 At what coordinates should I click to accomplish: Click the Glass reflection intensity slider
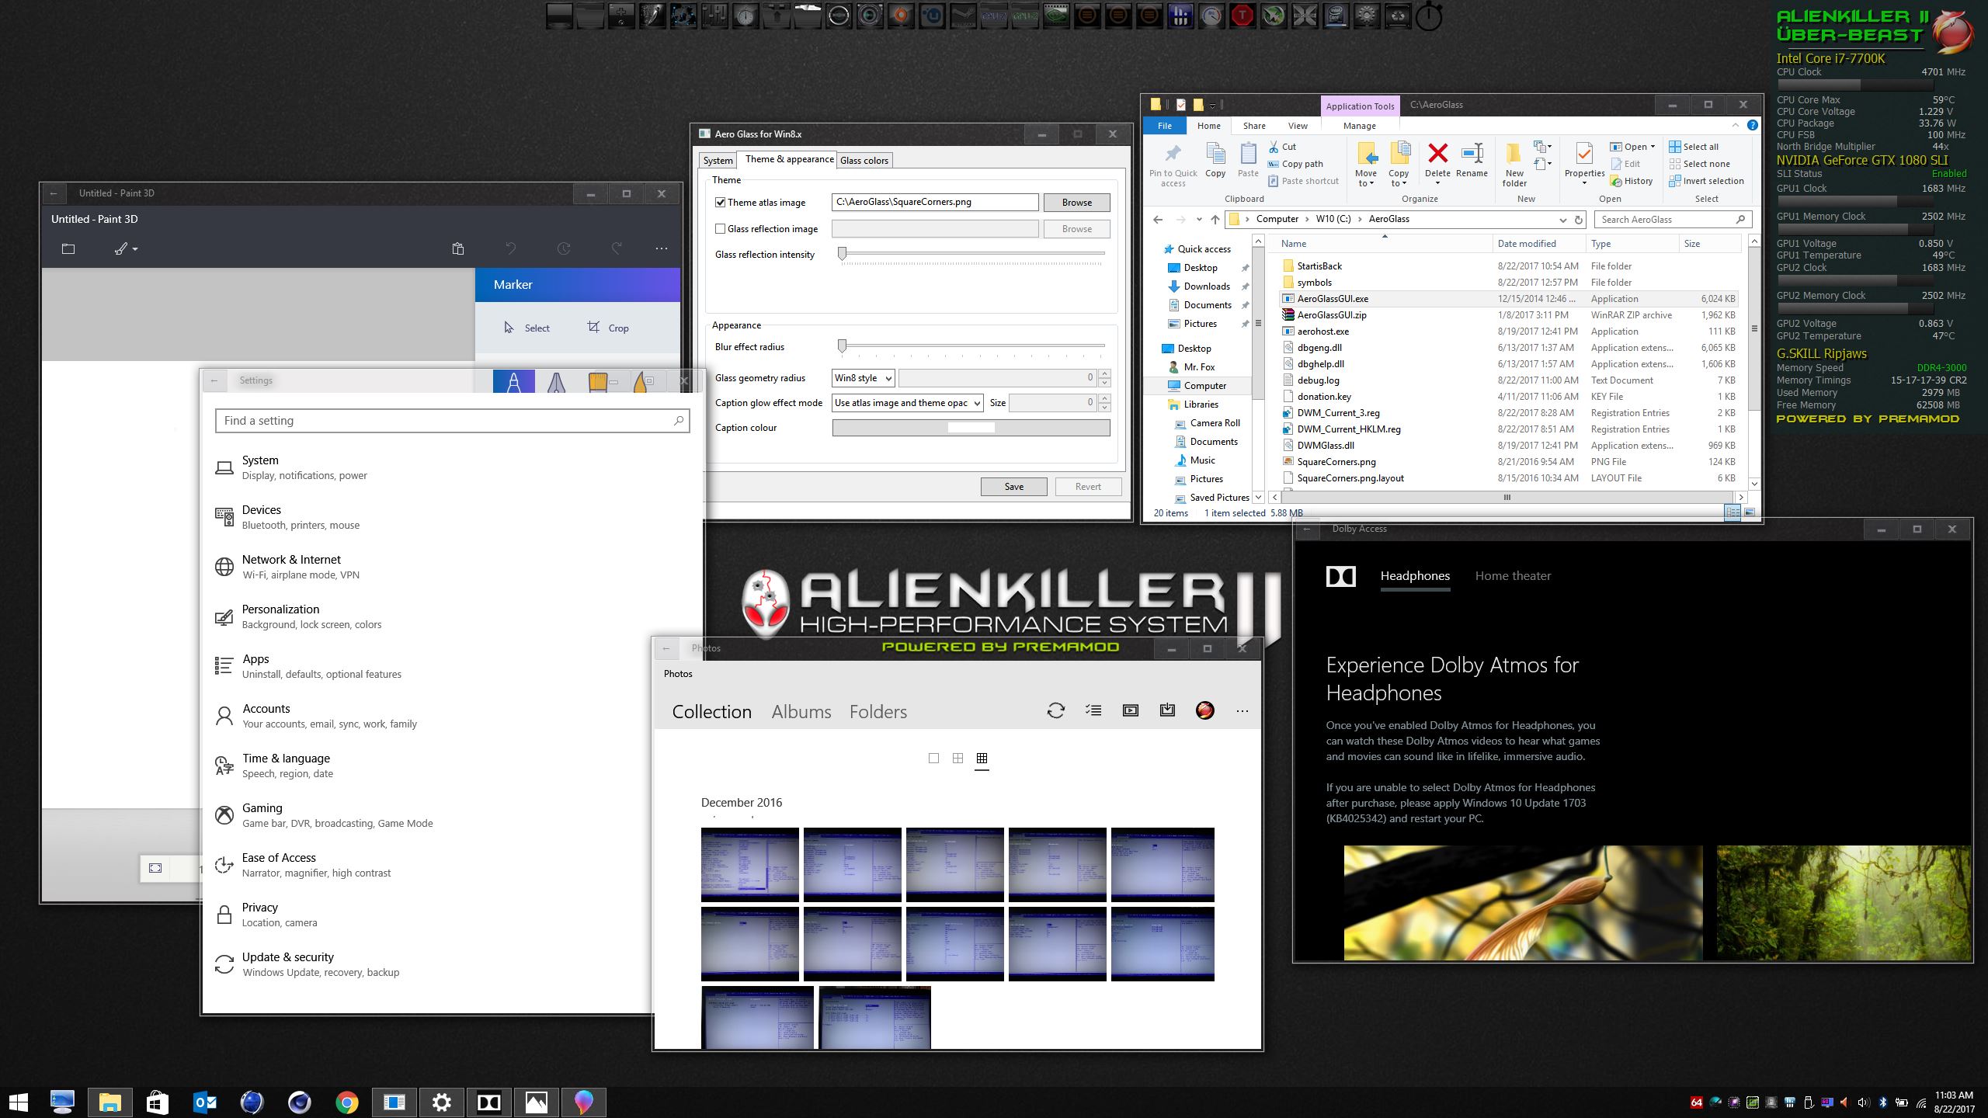pyautogui.click(x=971, y=255)
